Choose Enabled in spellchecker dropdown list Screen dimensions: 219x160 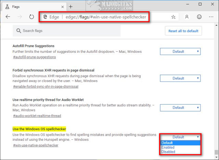click(180, 147)
